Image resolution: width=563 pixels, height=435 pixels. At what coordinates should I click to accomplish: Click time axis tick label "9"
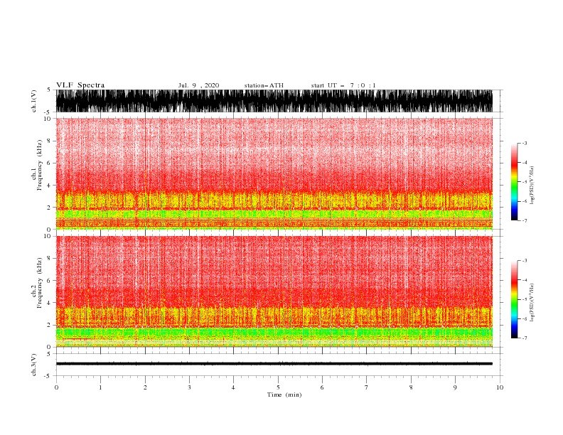(x=455, y=387)
